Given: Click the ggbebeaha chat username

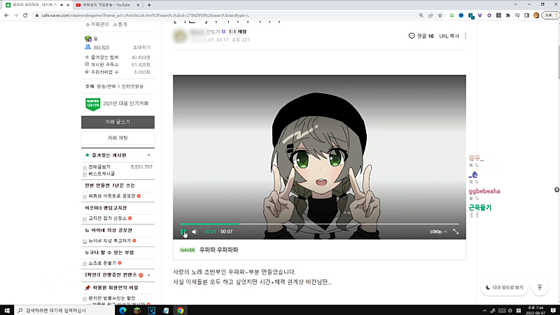Looking at the screenshot, I should pyautogui.click(x=484, y=191).
